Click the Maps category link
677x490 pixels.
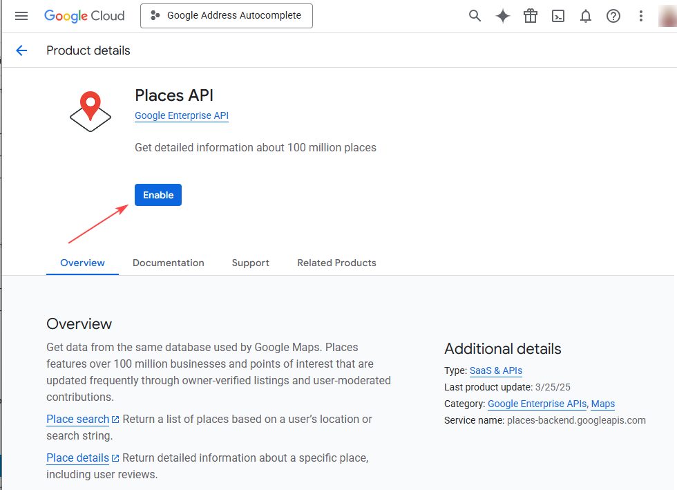603,404
